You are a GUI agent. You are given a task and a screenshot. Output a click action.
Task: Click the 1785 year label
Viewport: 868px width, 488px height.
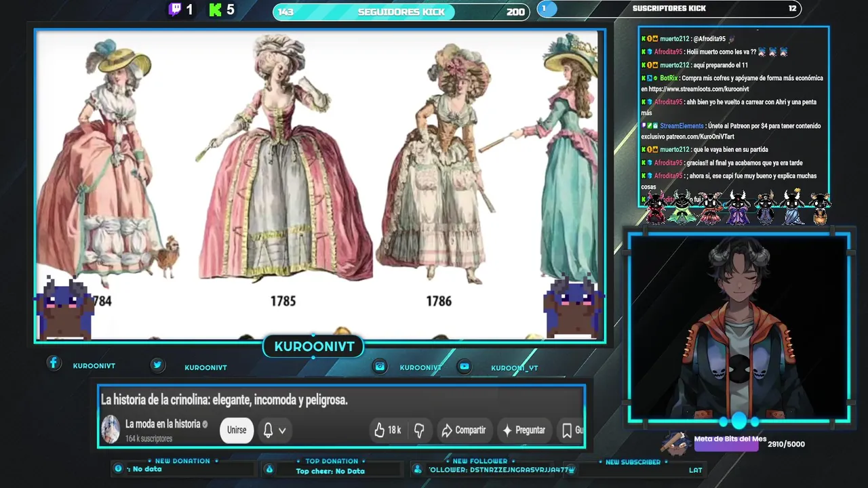pyautogui.click(x=283, y=301)
